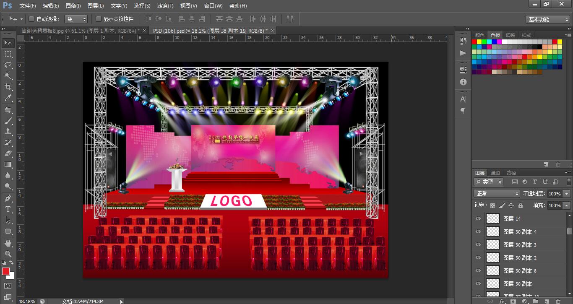Screen dimensions: 573x304
Task: Switch to the 调整 tab
Action: pyautogui.click(x=510, y=35)
